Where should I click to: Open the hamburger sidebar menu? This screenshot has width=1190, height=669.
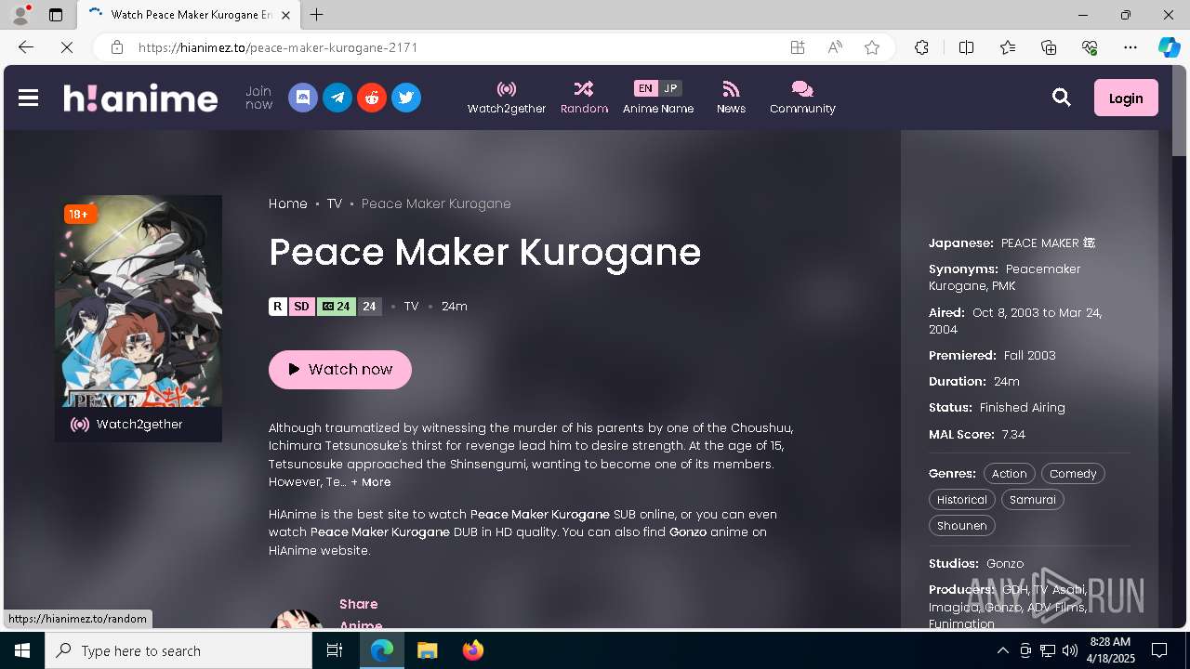click(28, 98)
